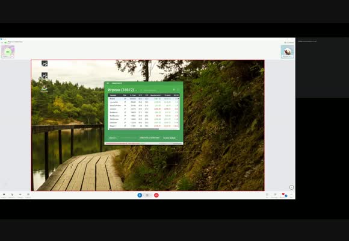Click the horizontal scrollbar under players table
The height and width of the screenshot is (241, 349).
point(134,129)
